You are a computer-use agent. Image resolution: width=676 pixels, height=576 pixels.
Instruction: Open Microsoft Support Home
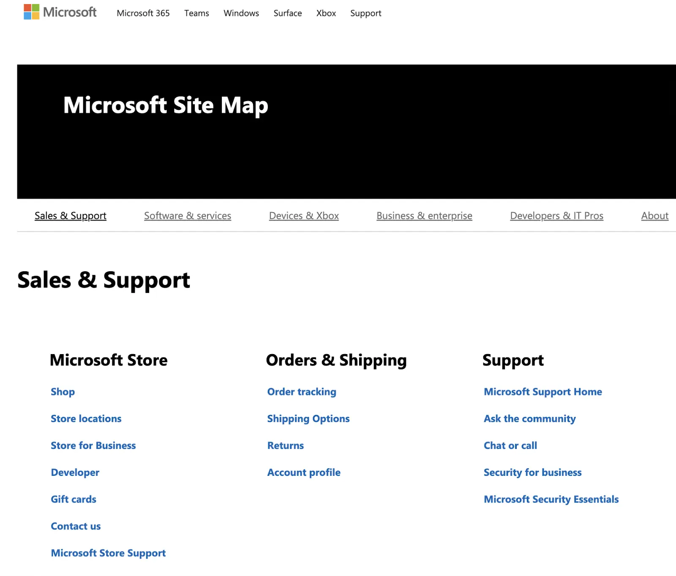click(x=542, y=392)
